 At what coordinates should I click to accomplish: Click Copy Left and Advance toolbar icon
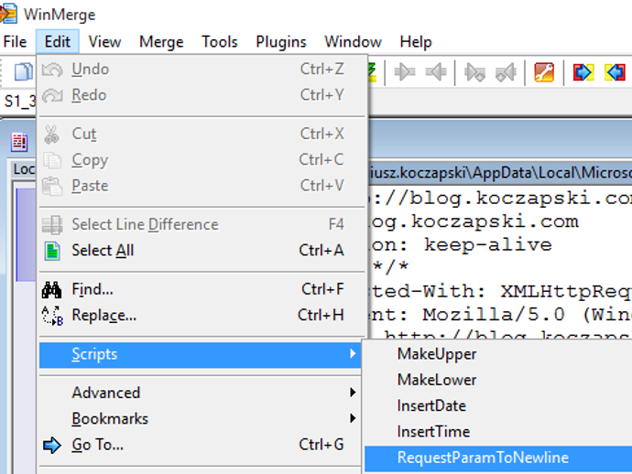coord(507,72)
